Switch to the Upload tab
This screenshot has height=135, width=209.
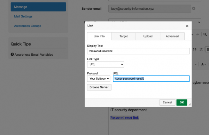(x=148, y=36)
